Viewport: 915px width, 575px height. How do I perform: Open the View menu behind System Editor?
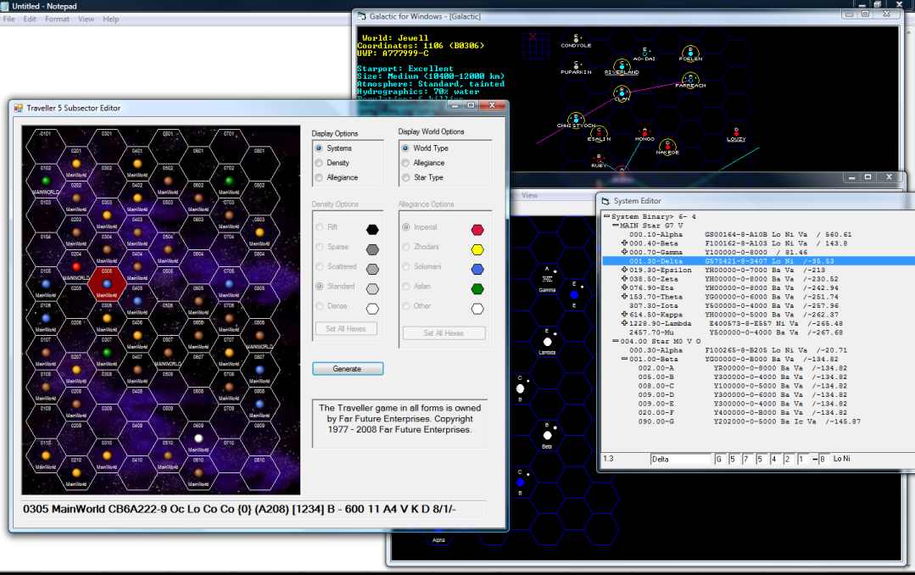coord(530,196)
